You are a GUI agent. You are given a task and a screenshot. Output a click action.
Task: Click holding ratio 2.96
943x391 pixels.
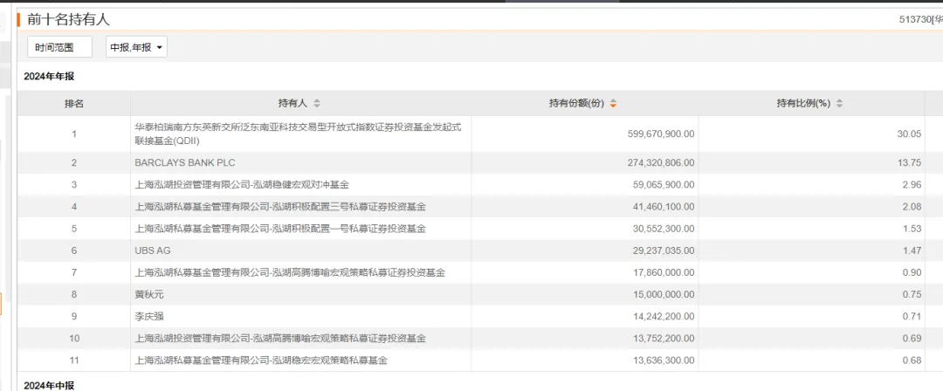click(x=912, y=185)
